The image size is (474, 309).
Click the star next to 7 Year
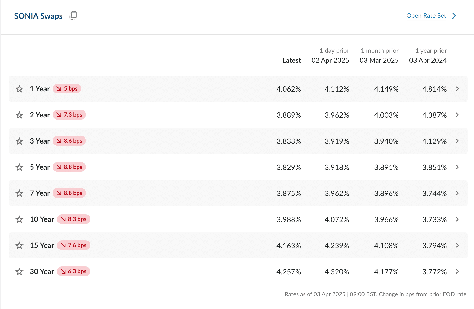point(19,193)
